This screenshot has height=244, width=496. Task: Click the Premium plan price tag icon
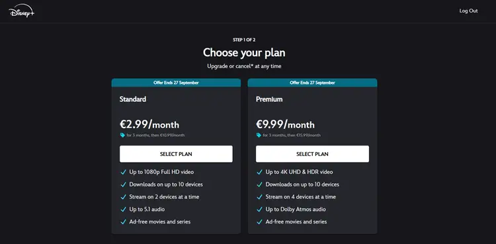(259, 135)
